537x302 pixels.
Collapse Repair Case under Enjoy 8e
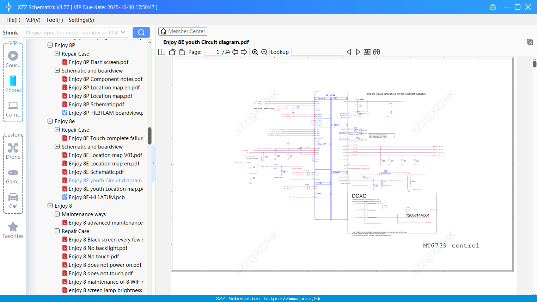point(57,130)
